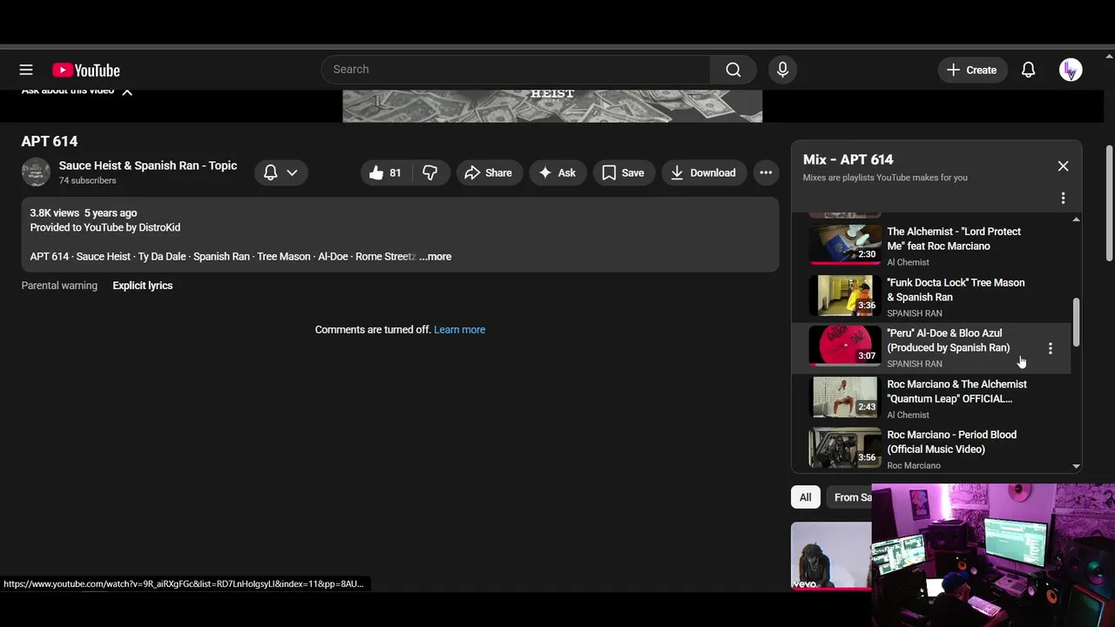This screenshot has height=627, width=1115.
Task: Like the video with 81 likes
Action: coord(385,172)
